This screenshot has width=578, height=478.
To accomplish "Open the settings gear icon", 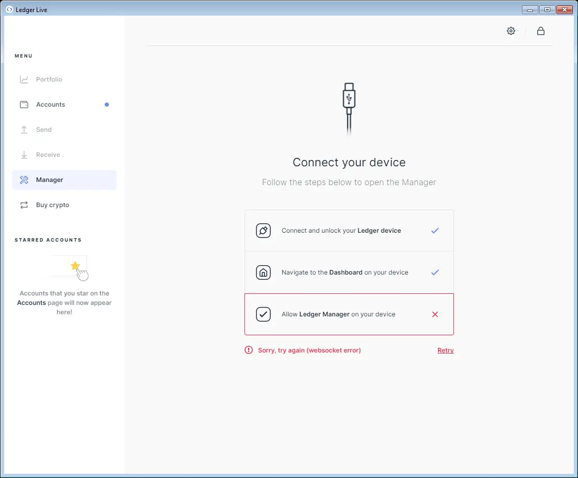I will [510, 31].
